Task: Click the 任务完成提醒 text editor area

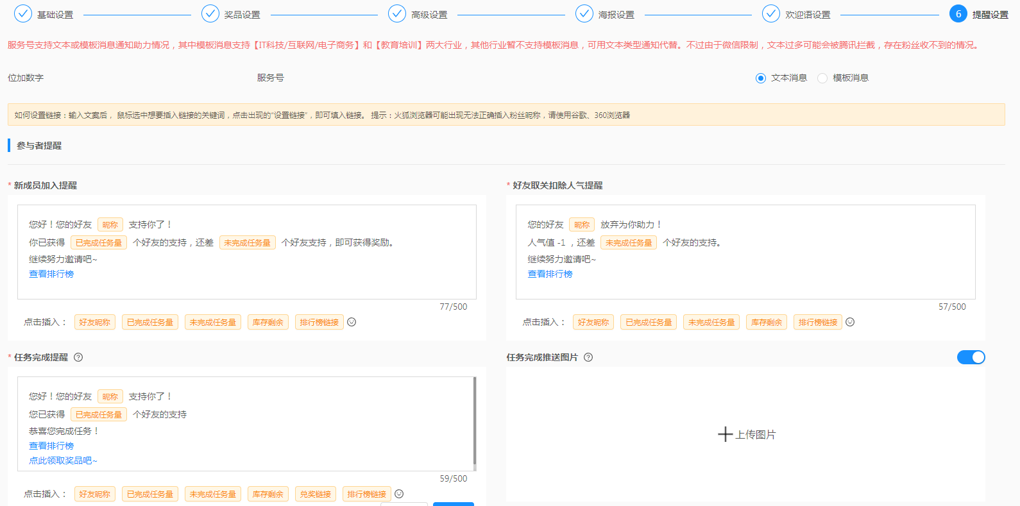Action: (247, 424)
